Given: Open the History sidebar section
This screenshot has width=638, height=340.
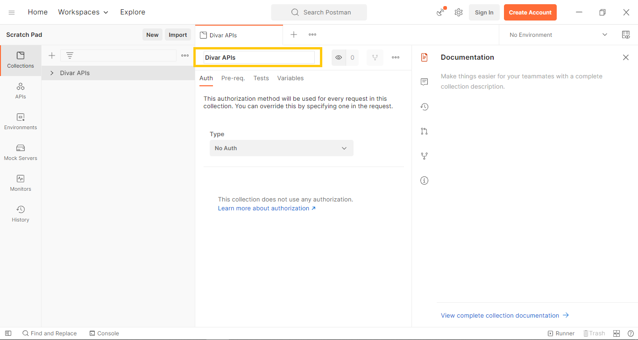Looking at the screenshot, I should click(21, 214).
